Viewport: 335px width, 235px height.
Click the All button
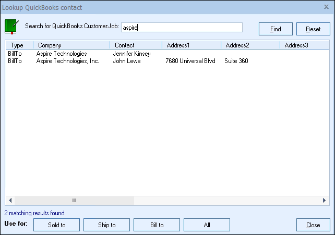(207, 225)
